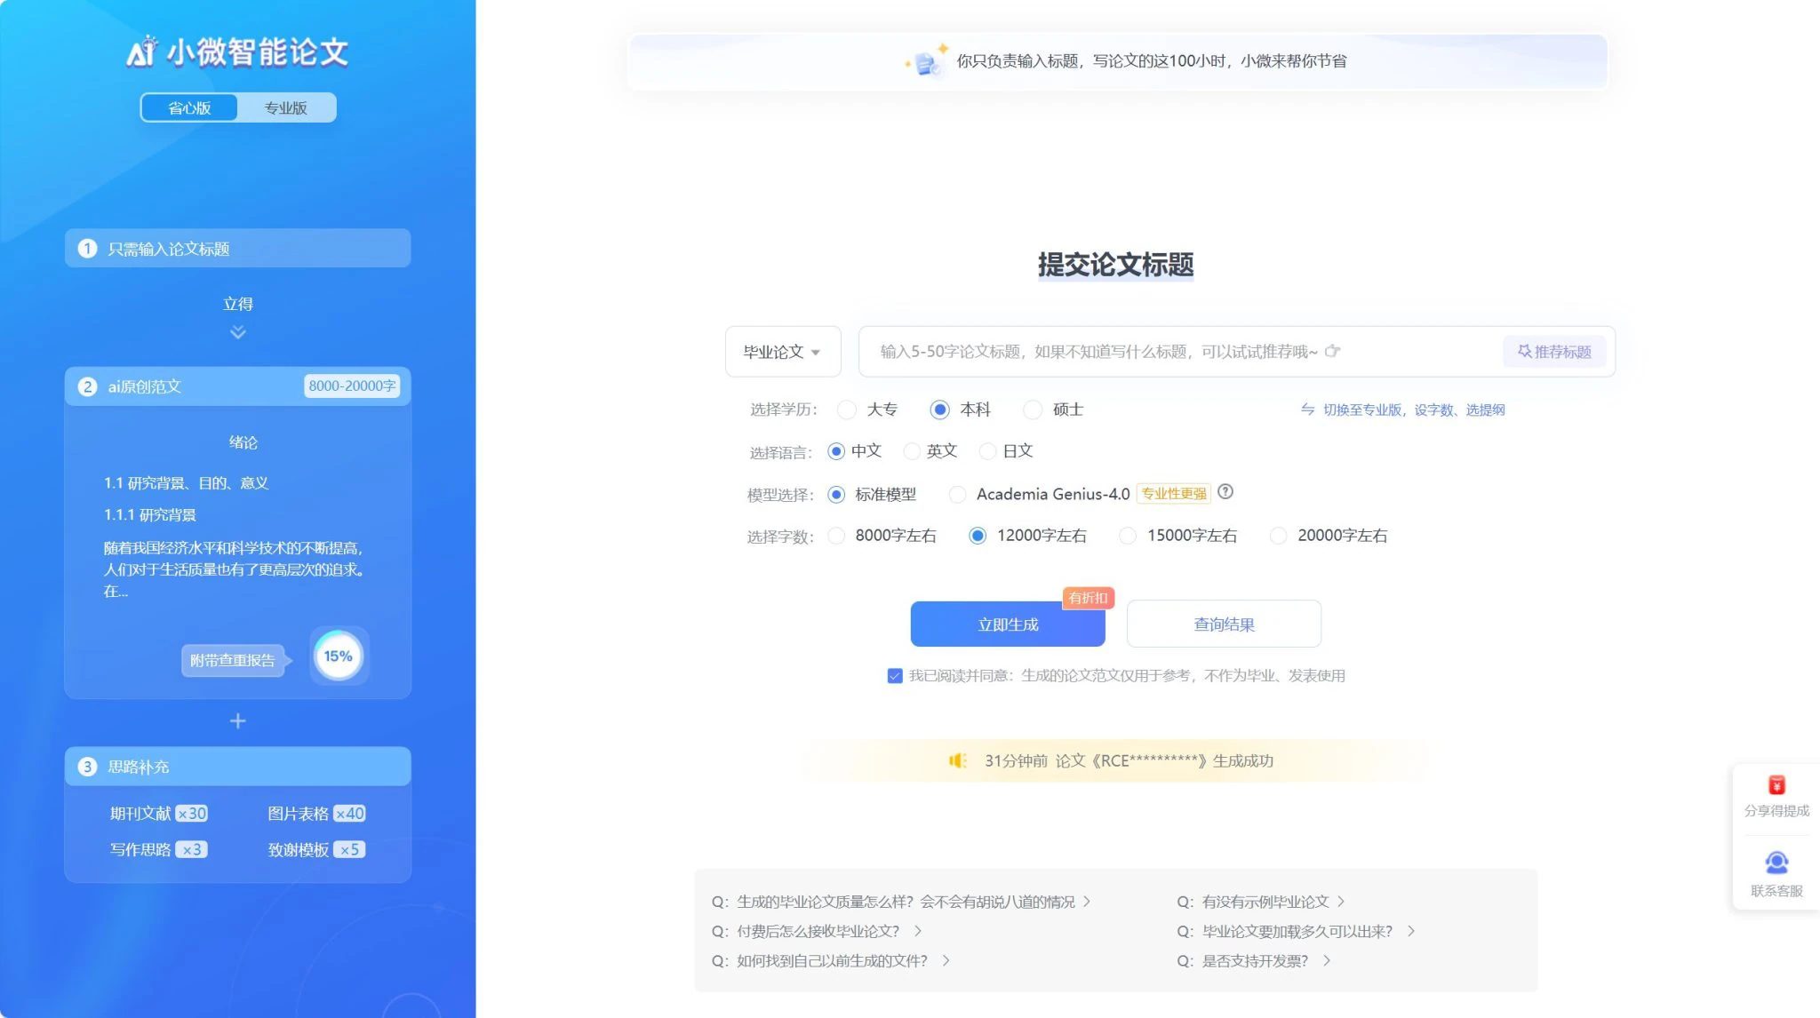Click the plus icon above 思路补充
This screenshot has width=1820, height=1018.
click(237, 720)
